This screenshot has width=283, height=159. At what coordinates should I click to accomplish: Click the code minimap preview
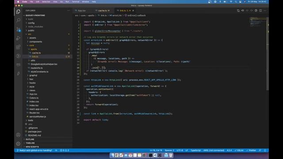point(258,22)
